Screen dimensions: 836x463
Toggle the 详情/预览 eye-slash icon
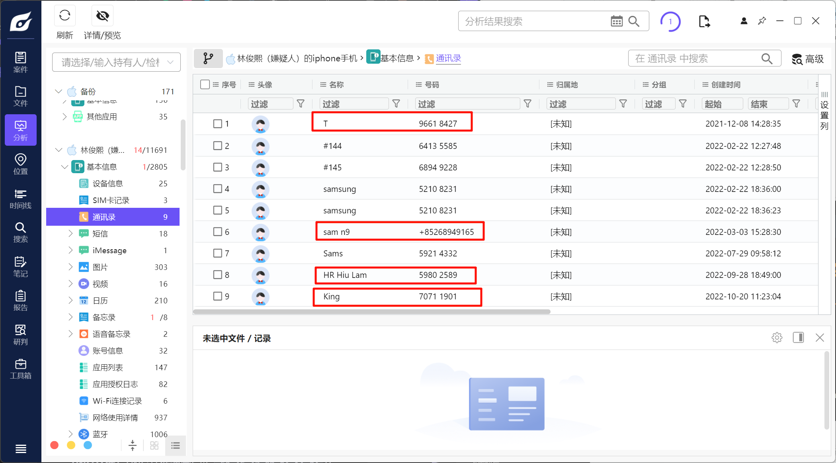click(102, 16)
